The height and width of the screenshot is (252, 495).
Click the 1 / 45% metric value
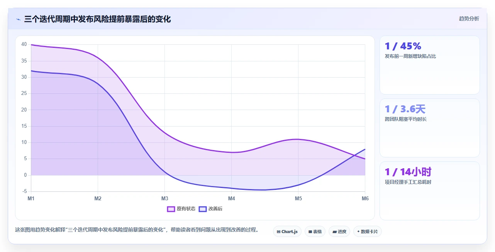tap(403, 46)
